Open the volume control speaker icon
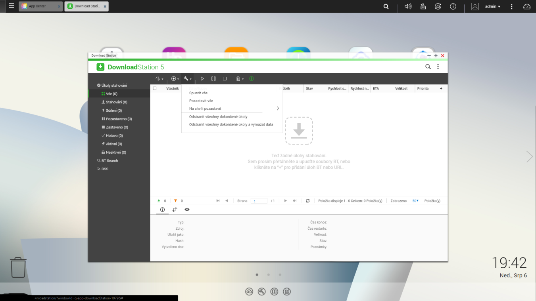 pos(408,6)
